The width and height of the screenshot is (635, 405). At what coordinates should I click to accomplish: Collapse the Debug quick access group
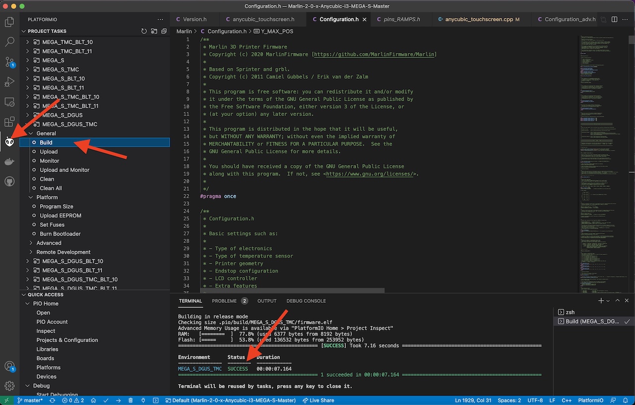(x=28, y=386)
